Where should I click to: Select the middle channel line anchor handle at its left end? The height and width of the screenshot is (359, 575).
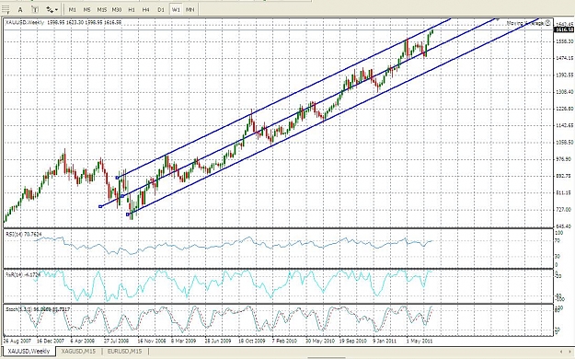coord(100,206)
